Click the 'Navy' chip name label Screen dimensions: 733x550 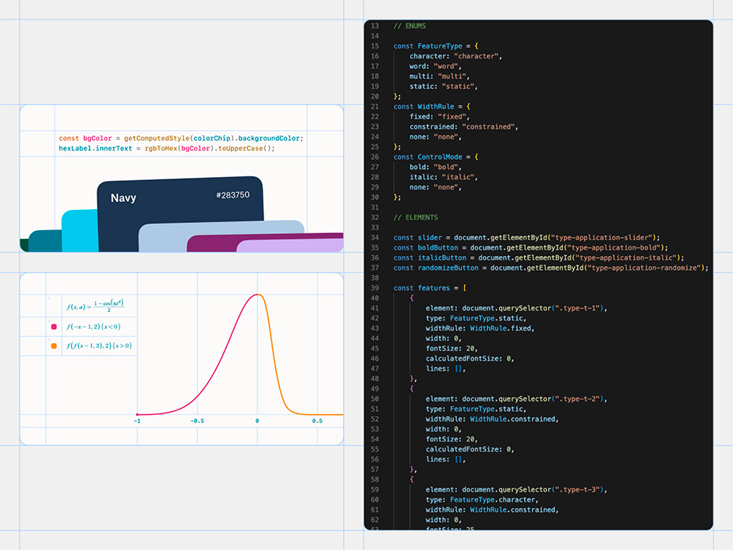pos(123,198)
